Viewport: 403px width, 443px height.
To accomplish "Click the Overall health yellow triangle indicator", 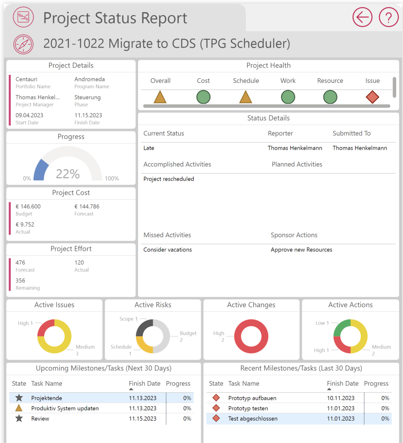I will 160,97.
